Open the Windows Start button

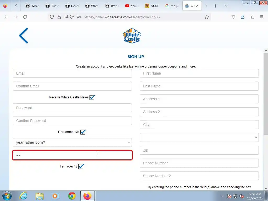[7, 196]
